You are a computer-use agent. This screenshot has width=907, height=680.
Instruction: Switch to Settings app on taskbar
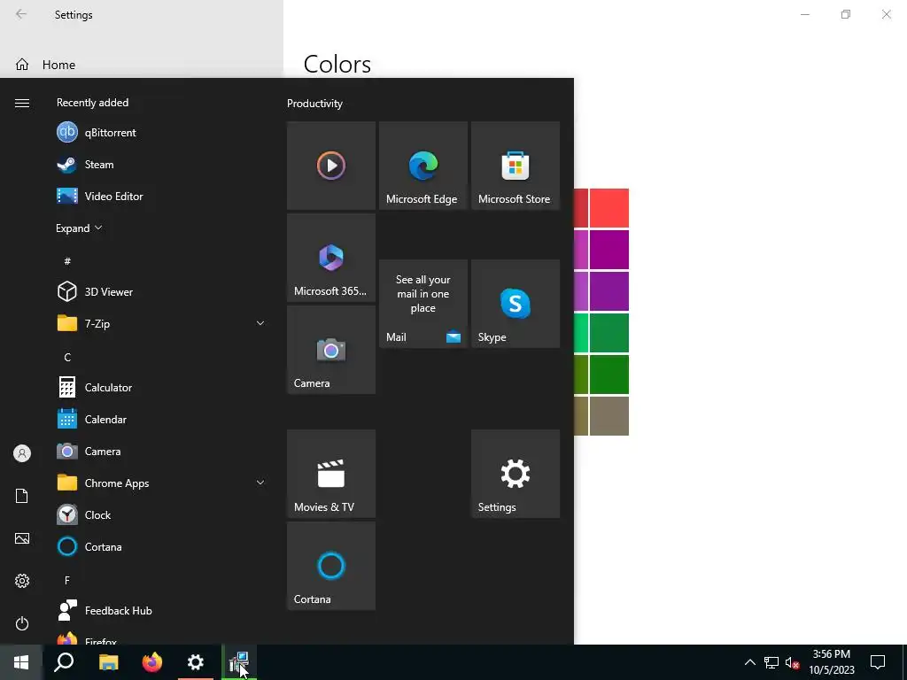point(196,662)
